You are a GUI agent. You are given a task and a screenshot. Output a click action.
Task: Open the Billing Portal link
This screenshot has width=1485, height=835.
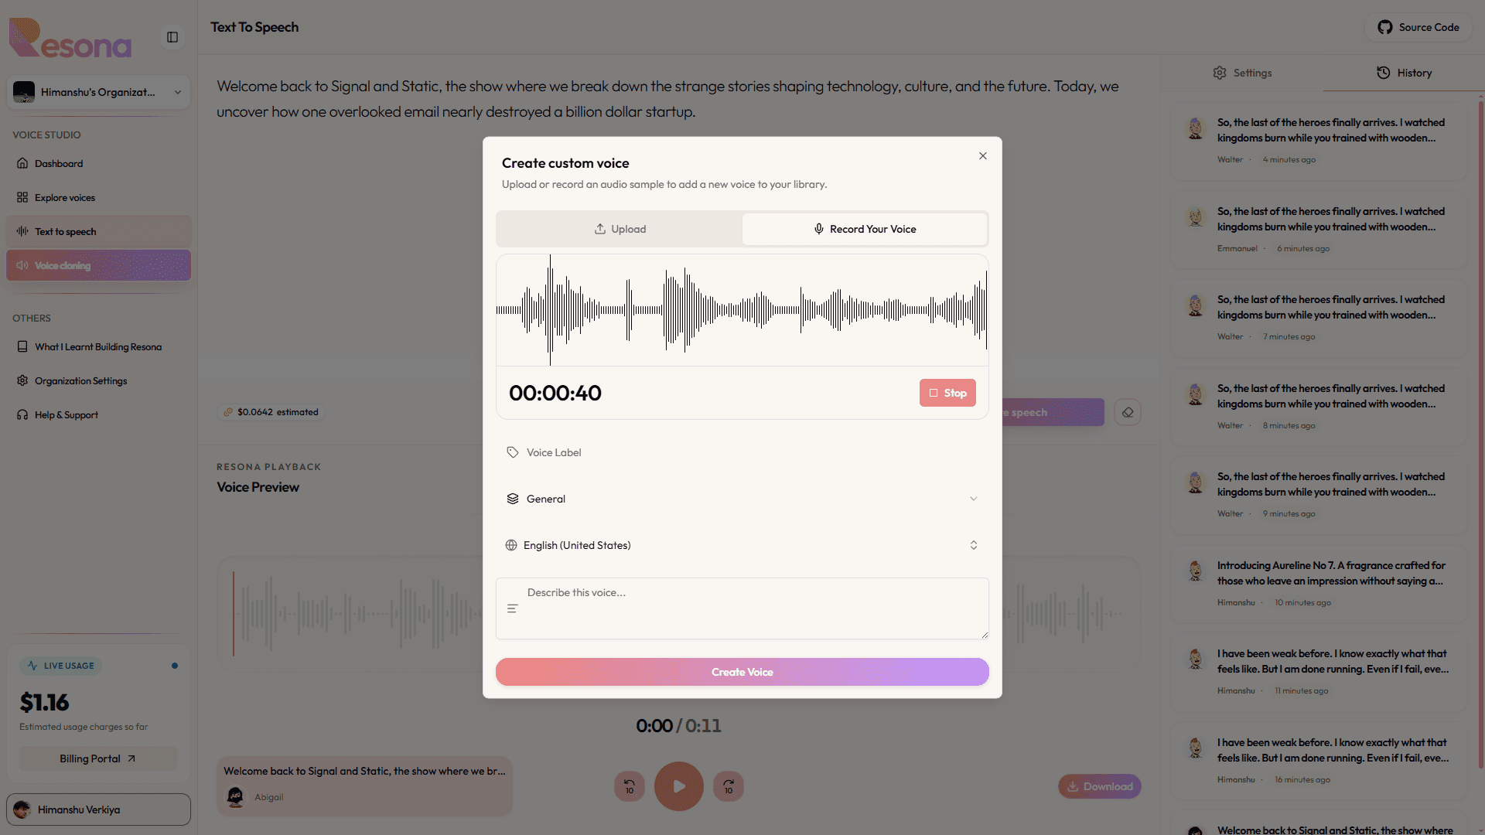point(98,758)
